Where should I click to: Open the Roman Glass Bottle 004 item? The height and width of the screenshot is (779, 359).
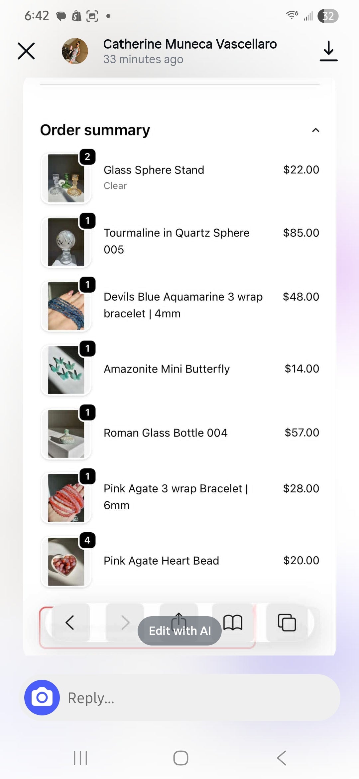coord(166,433)
